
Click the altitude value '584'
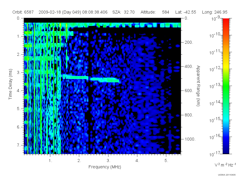(165, 12)
